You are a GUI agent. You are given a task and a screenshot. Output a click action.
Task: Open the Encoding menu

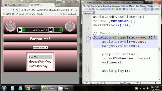click(x=107, y=6)
